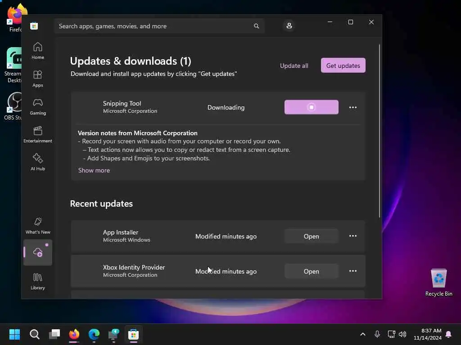This screenshot has width=461, height=345.
Task: Open Microsoft Edge from the taskbar
Action: coord(94,334)
